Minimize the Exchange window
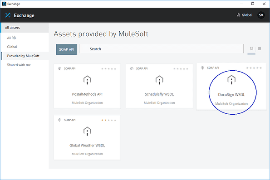Viewport: 270px width, 180px height. pyautogui.click(x=241, y=4)
